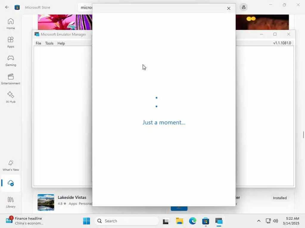Click the "Just a moment..." text
This screenshot has height=228, width=305.
(x=164, y=122)
